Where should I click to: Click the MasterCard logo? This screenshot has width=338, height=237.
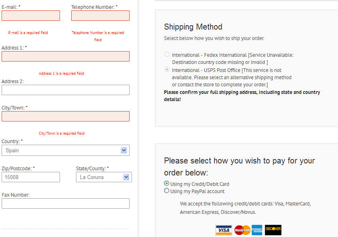pyautogui.click(x=242, y=230)
